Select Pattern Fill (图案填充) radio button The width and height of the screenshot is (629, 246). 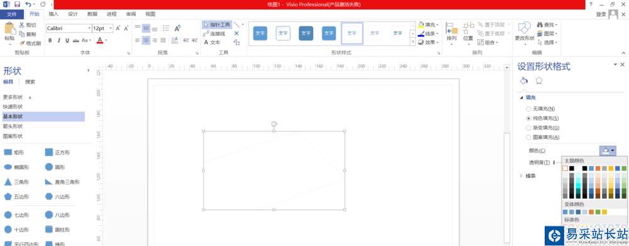click(x=528, y=137)
